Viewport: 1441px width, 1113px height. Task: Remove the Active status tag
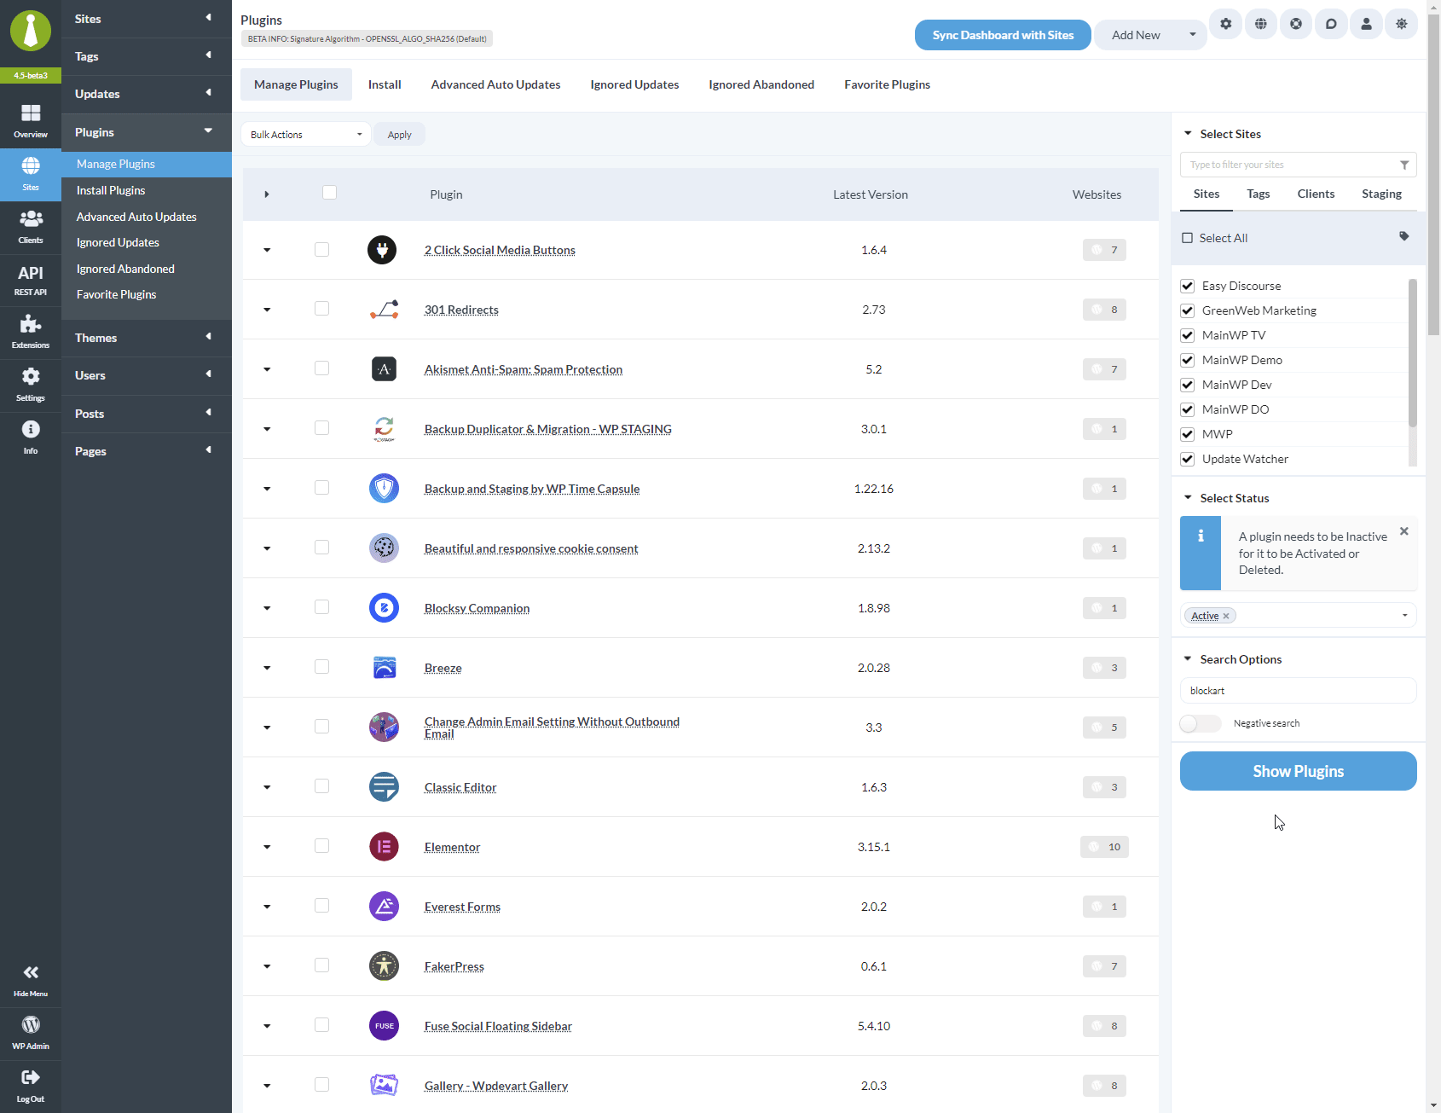(x=1226, y=616)
